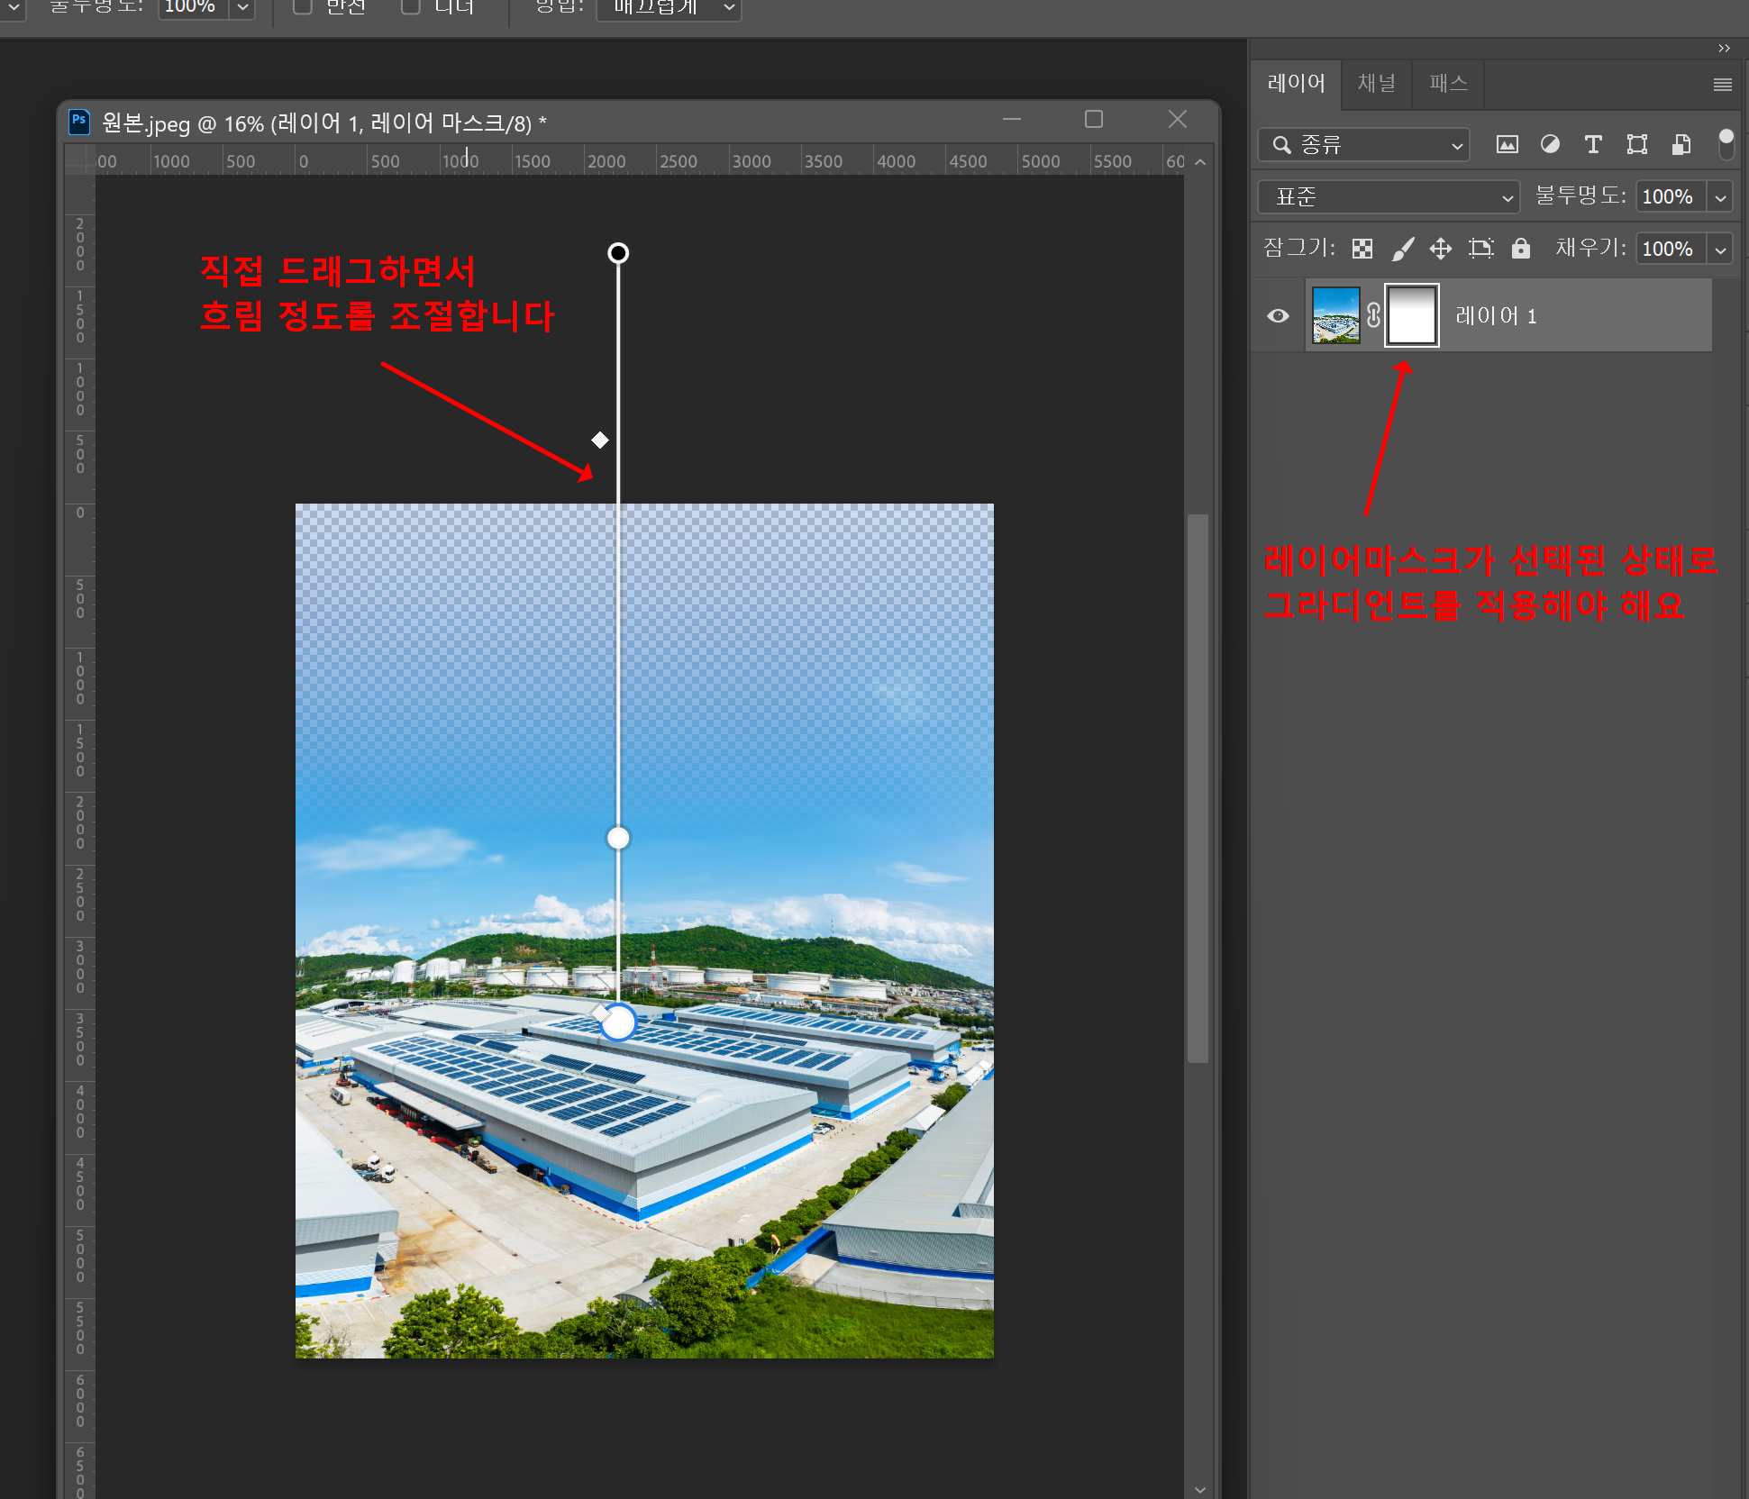
Task: Open the 종류 layer filter dropdown
Action: (x=1363, y=144)
